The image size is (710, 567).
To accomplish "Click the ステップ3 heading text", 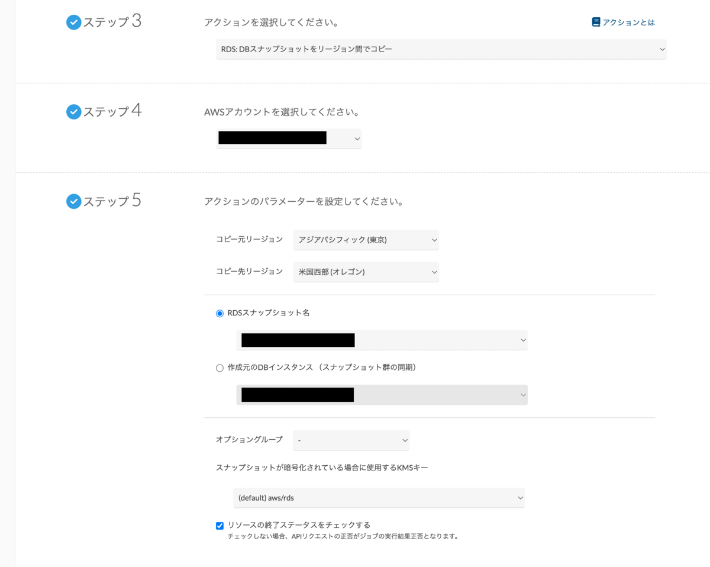I will click(112, 22).
